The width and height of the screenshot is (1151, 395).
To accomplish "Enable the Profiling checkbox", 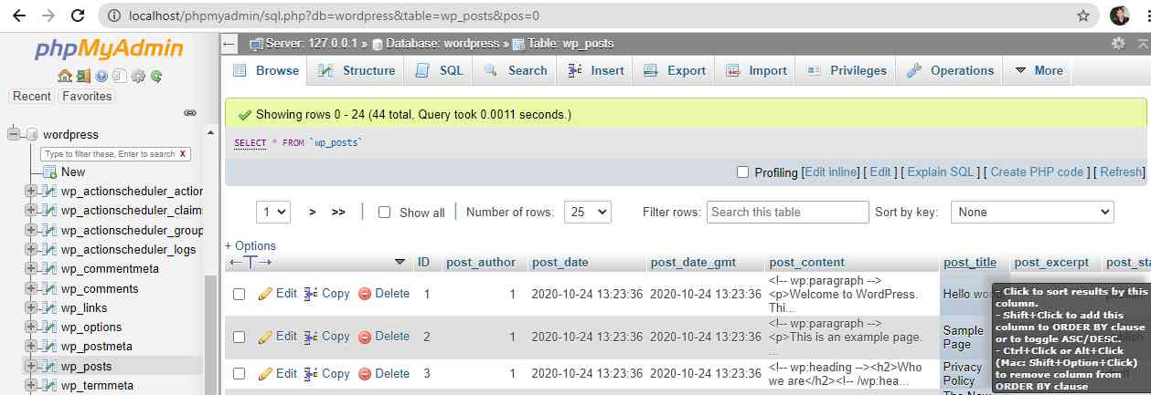I will point(742,172).
